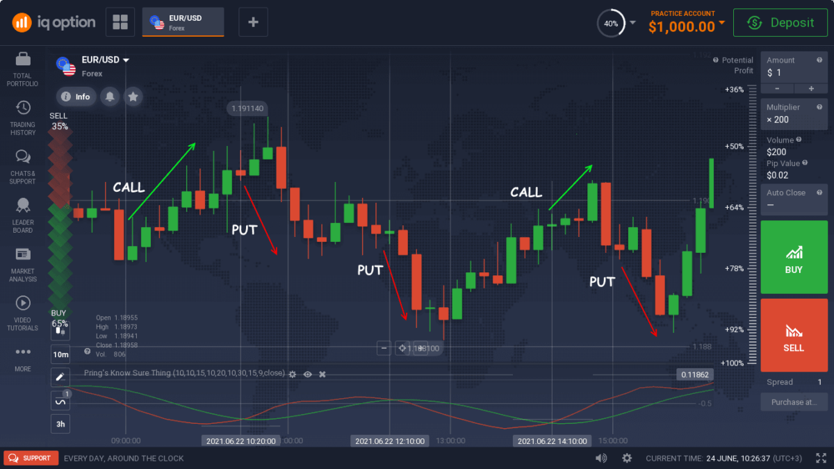Open Video Tutorials section
The width and height of the screenshot is (834, 469).
(23, 304)
